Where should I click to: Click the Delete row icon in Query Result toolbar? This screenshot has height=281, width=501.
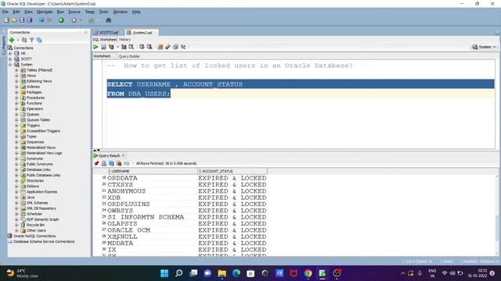click(x=119, y=163)
